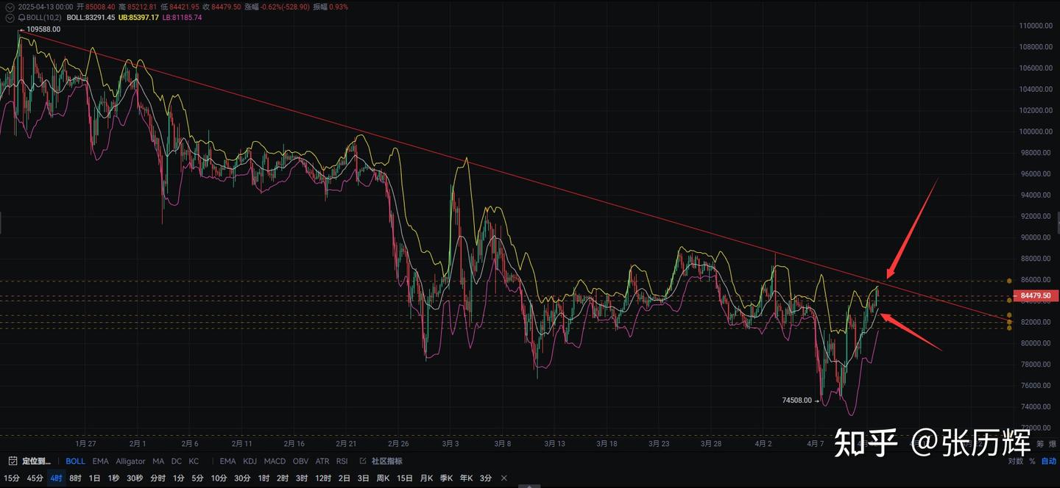
Task: Enable the MA indicator
Action: (x=158, y=462)
